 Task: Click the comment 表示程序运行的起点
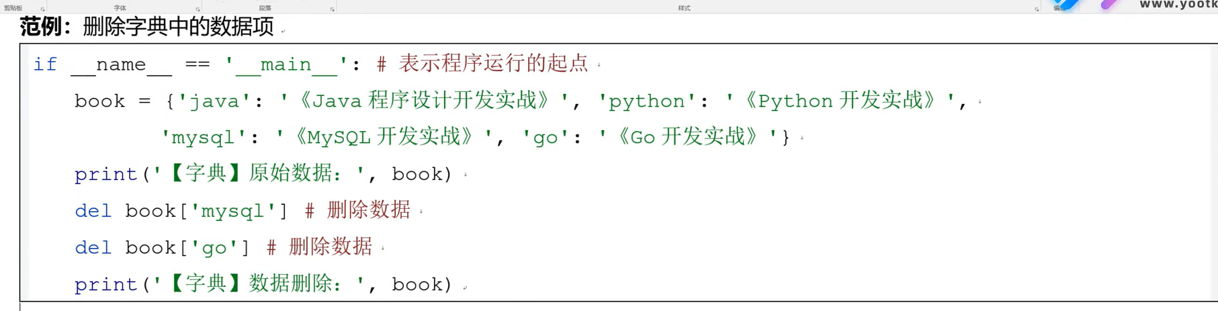(x=494, y=63)
